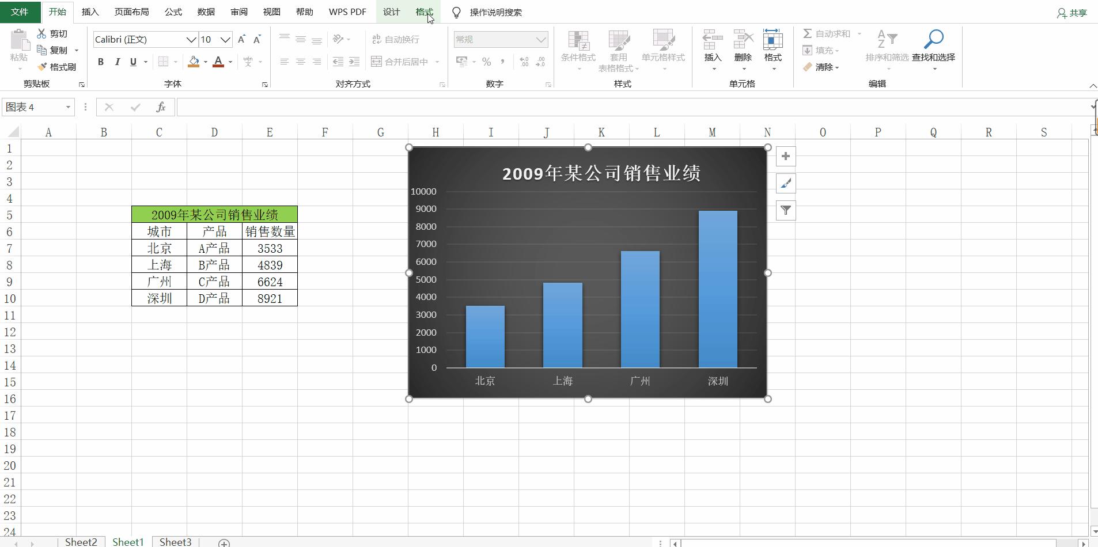Switch to the 设计 ribbon tab
The image size is (1098, 547).
coord(391,12)
